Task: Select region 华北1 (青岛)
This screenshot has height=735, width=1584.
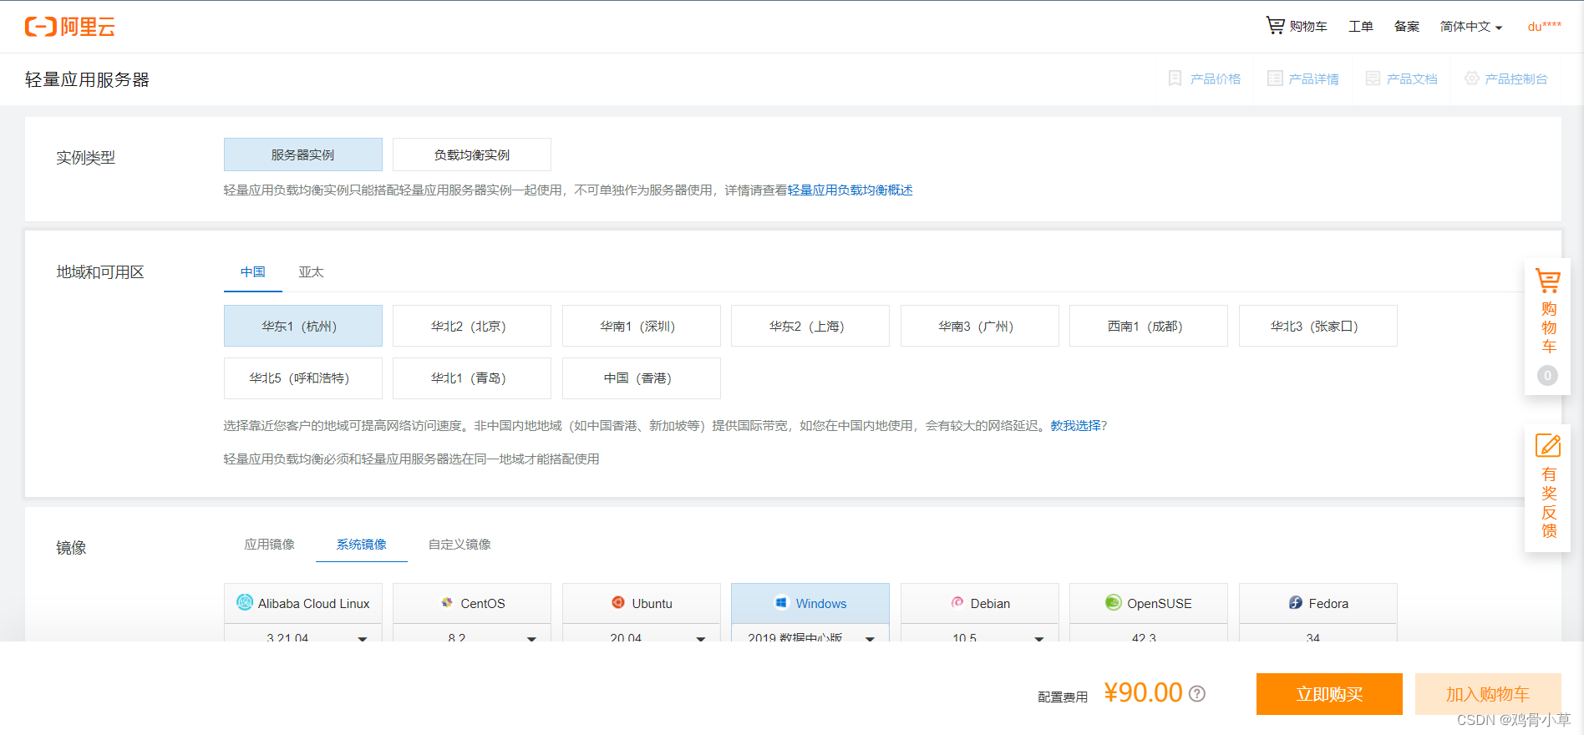Action: click(472, 378)
